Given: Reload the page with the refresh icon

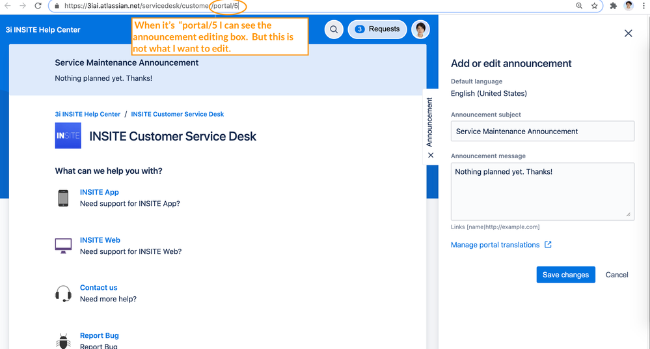Looking at the screenshot, I should (38, 6).
